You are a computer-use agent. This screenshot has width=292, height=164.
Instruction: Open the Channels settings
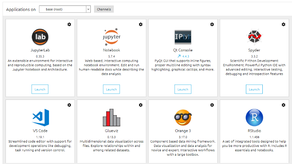[104, 9]
